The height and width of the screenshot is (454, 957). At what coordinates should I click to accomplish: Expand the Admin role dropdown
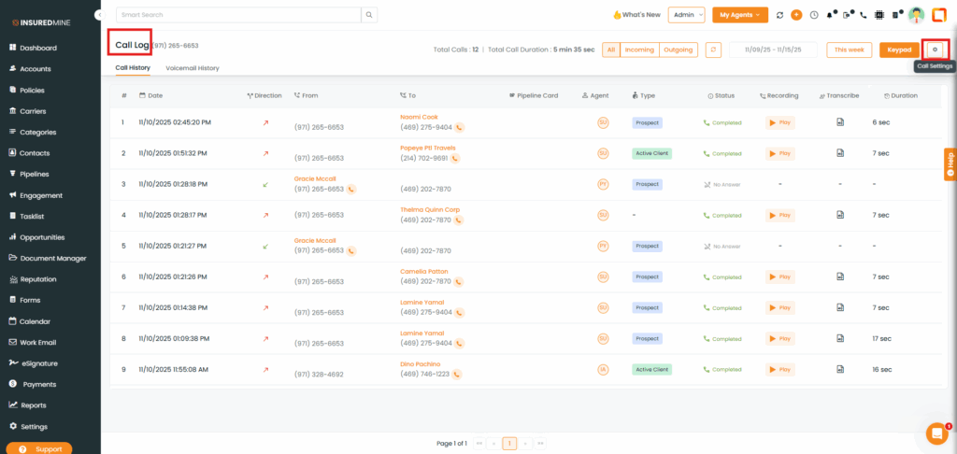[x=687, y=15]
